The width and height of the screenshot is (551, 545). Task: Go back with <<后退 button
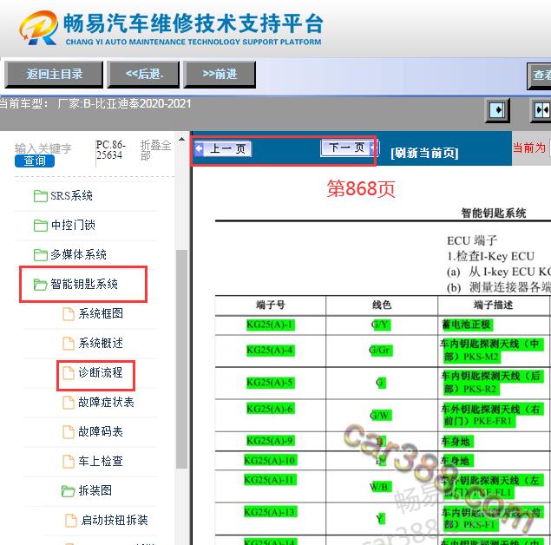[x=143, y=74]
